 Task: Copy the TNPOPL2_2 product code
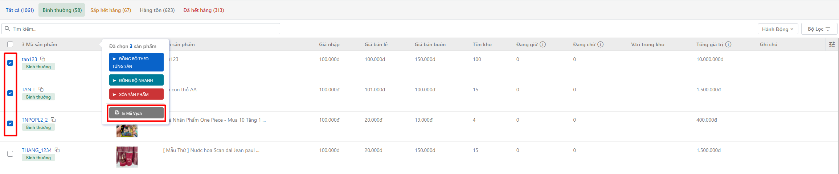click(x=53, y=119)
